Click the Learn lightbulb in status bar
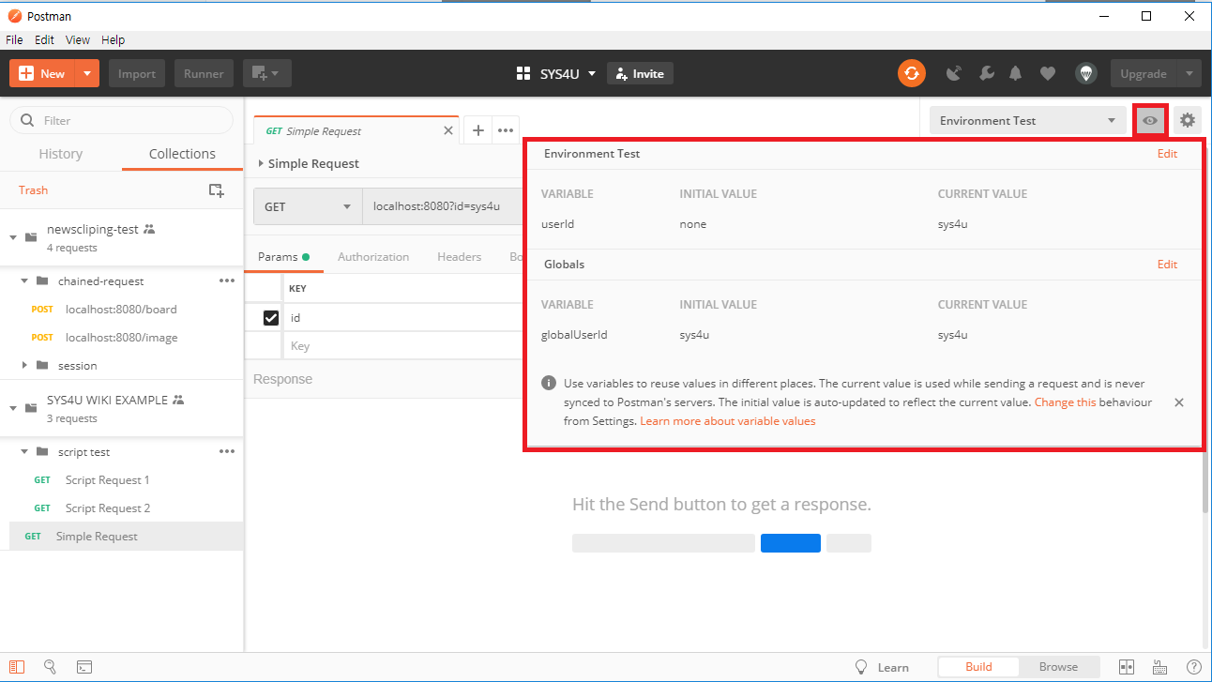Image resolution: width=1212 pixels, height=682 pixels. point(861,667)
